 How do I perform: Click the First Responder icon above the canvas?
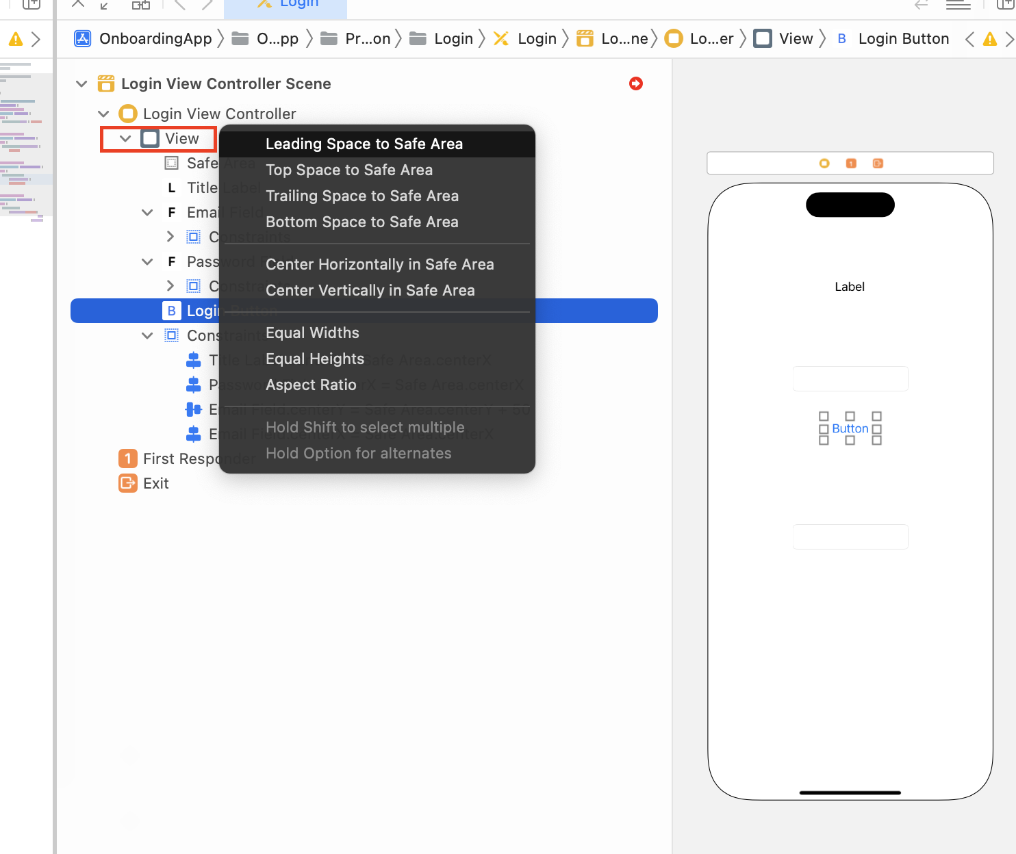click(851, 163)
